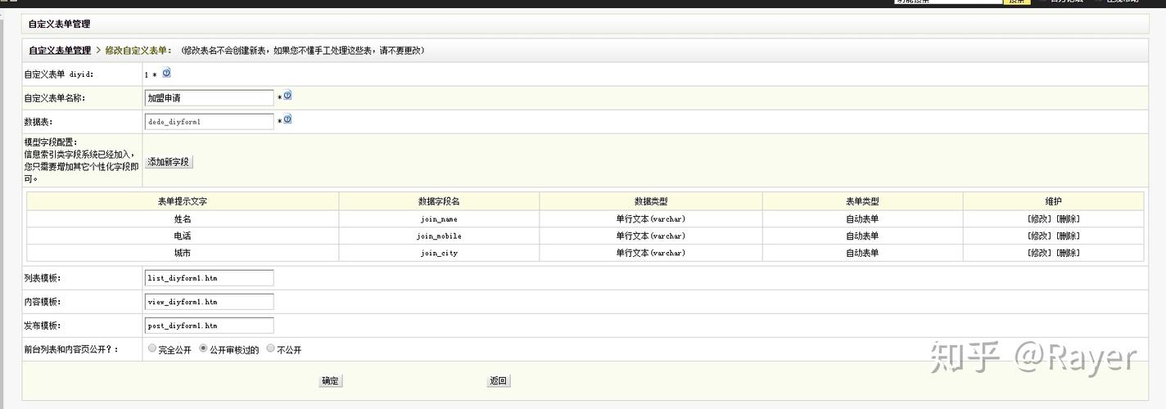Viewport: 1166px width, 409px height.
Task: Click help icon beside data table field
Action: tap(287, 119)
